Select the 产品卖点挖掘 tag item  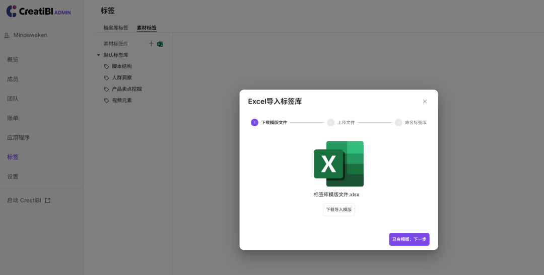(x=126, y=89)
